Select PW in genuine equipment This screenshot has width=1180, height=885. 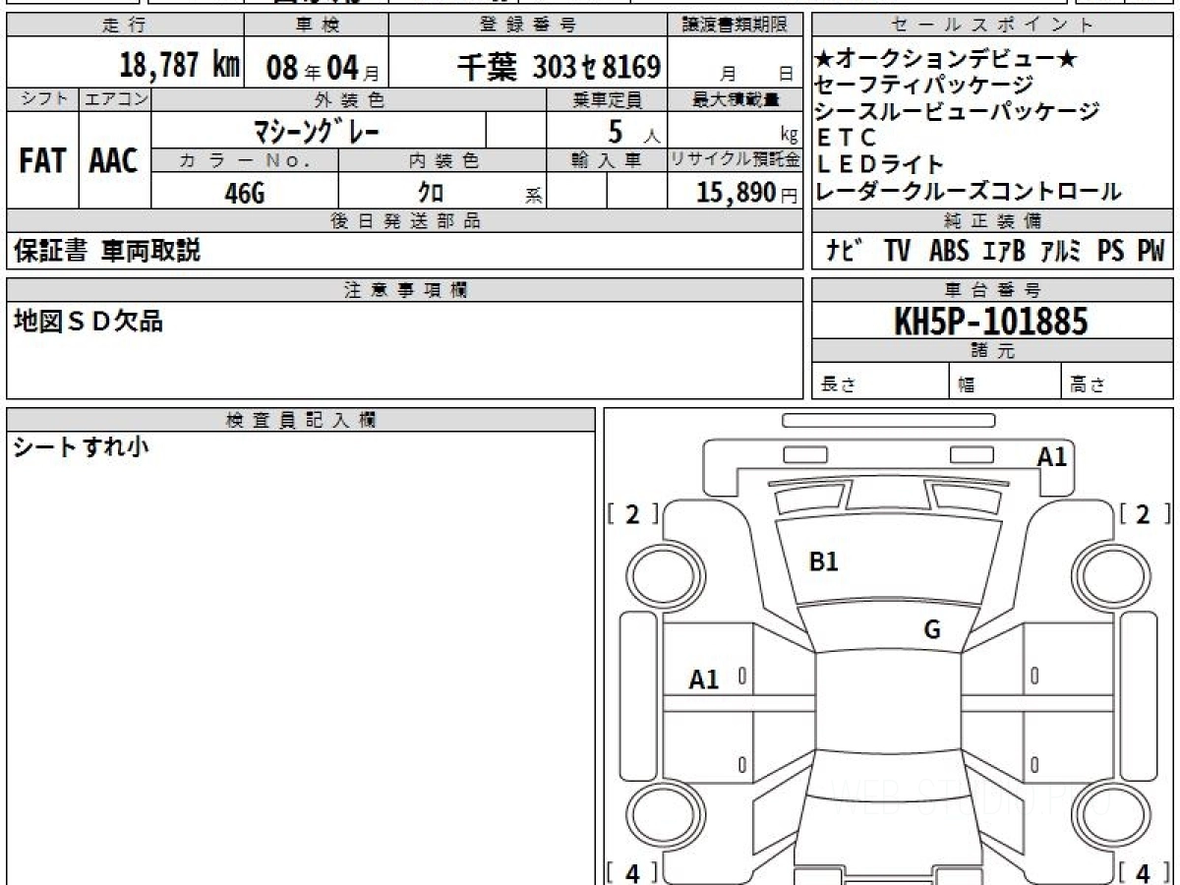1150,251
